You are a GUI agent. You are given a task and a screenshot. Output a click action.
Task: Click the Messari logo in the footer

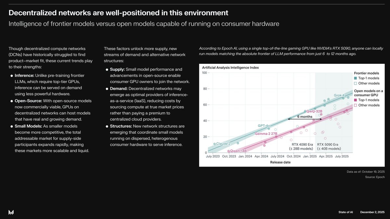click(x=11, y=212)
